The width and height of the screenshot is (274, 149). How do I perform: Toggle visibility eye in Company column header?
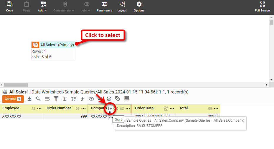[116, 108]
